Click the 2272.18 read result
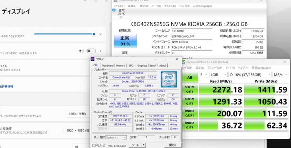Image resolution: width=291 pixels, height=148 pixels. point(221,89)
